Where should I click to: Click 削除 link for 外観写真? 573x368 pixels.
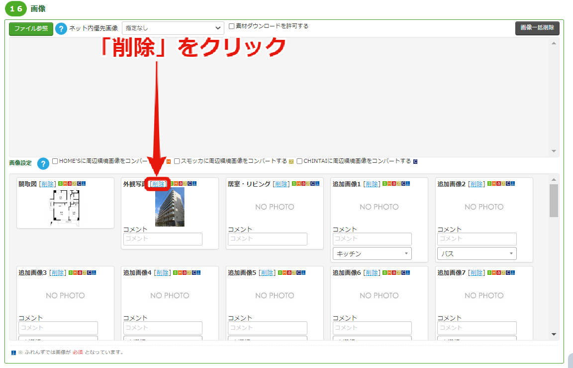tap(158, 184)
